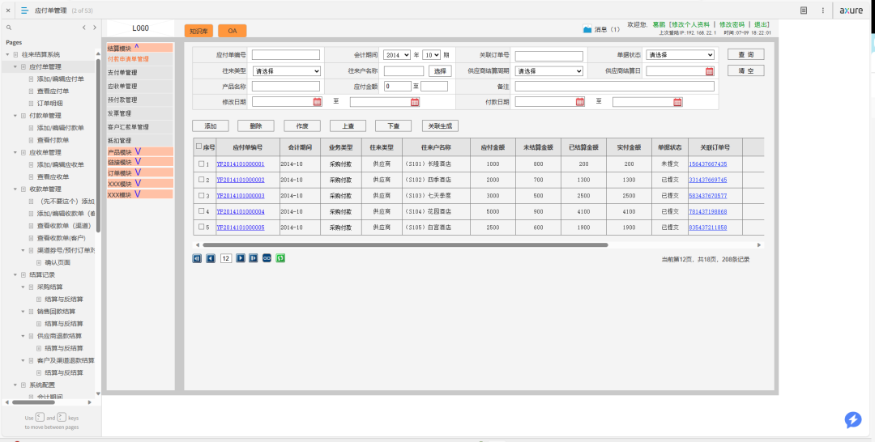This screenshot has width=875, height=442.
Task: Click the LOGO placeholder
Action: click(x=141, y=28)
